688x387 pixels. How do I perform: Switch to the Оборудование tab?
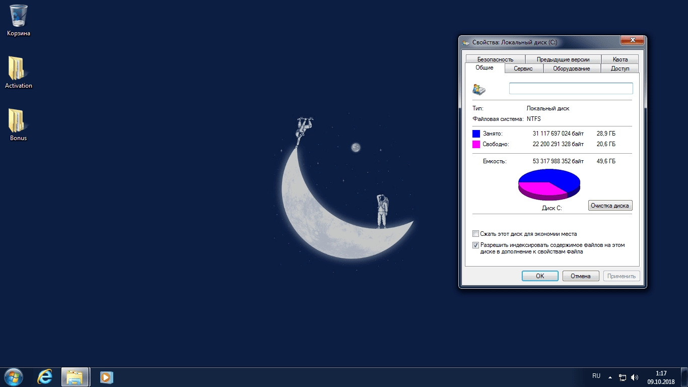click(x=571, y=69)
